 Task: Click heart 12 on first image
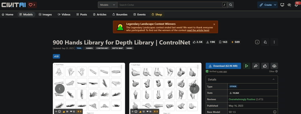pos(73,111)
